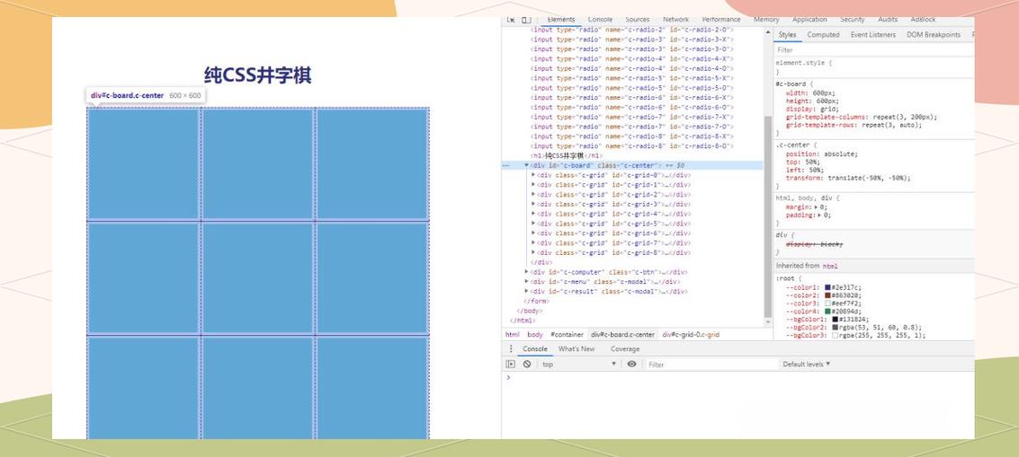Expand the c-grid-1 div node
This screenshot has width=1019, height=457.
pos(533,184)
